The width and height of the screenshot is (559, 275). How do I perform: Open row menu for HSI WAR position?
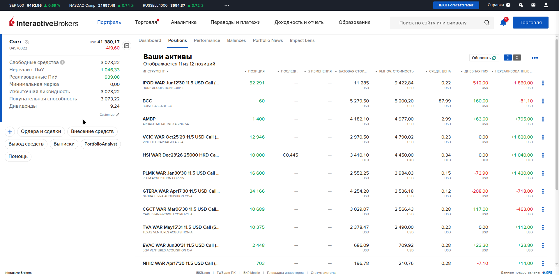[x=543, y=155]
